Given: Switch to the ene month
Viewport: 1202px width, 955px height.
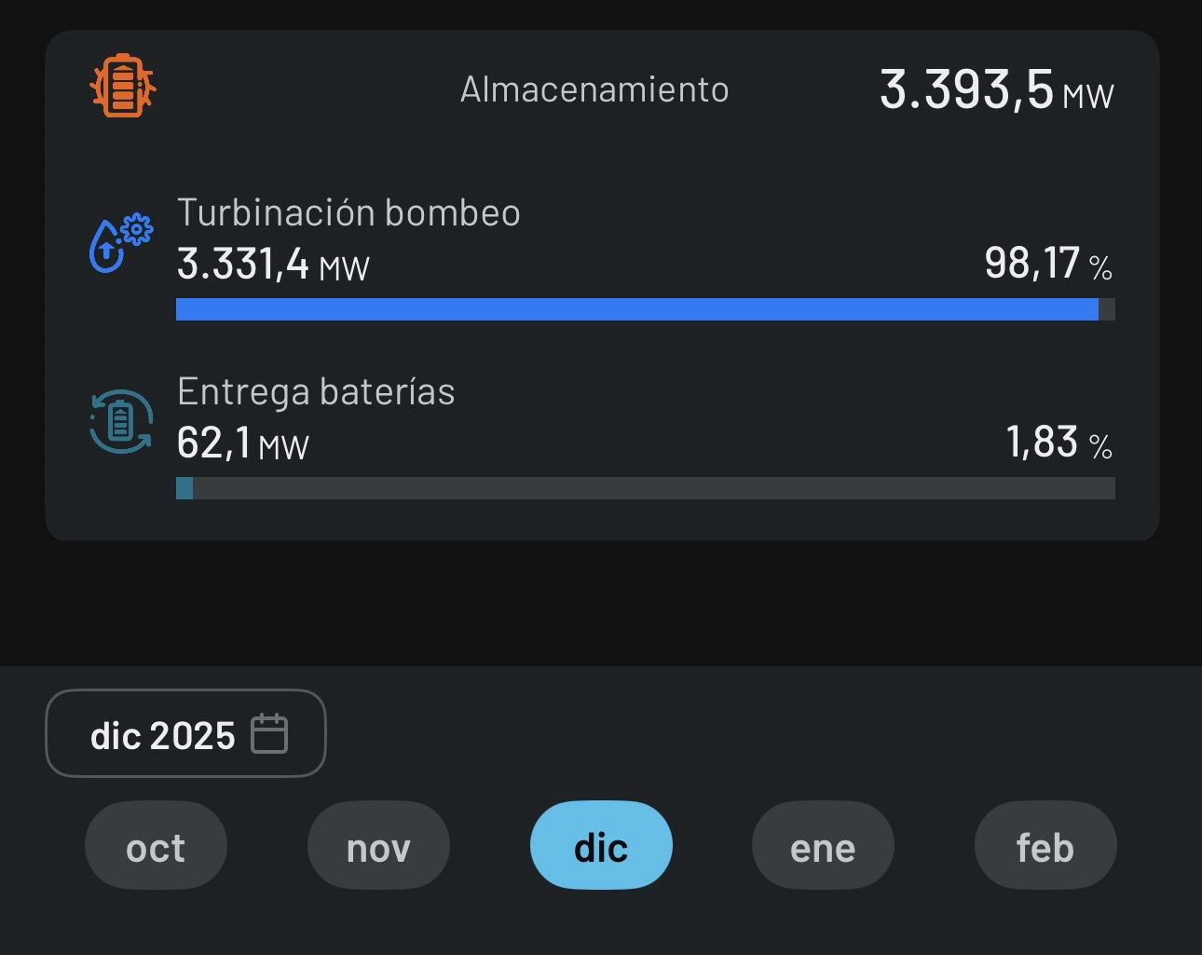Looking at the screenshot, I should pos(823,846).
